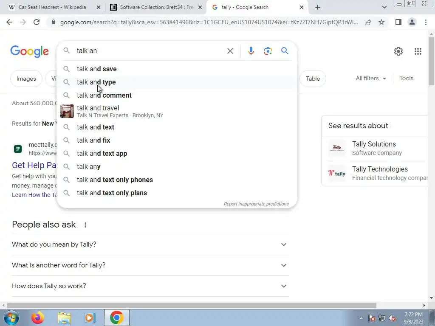Select the Images filter chip
The image size is (435, 326).
pyautogui.click(x=26, y=79)
